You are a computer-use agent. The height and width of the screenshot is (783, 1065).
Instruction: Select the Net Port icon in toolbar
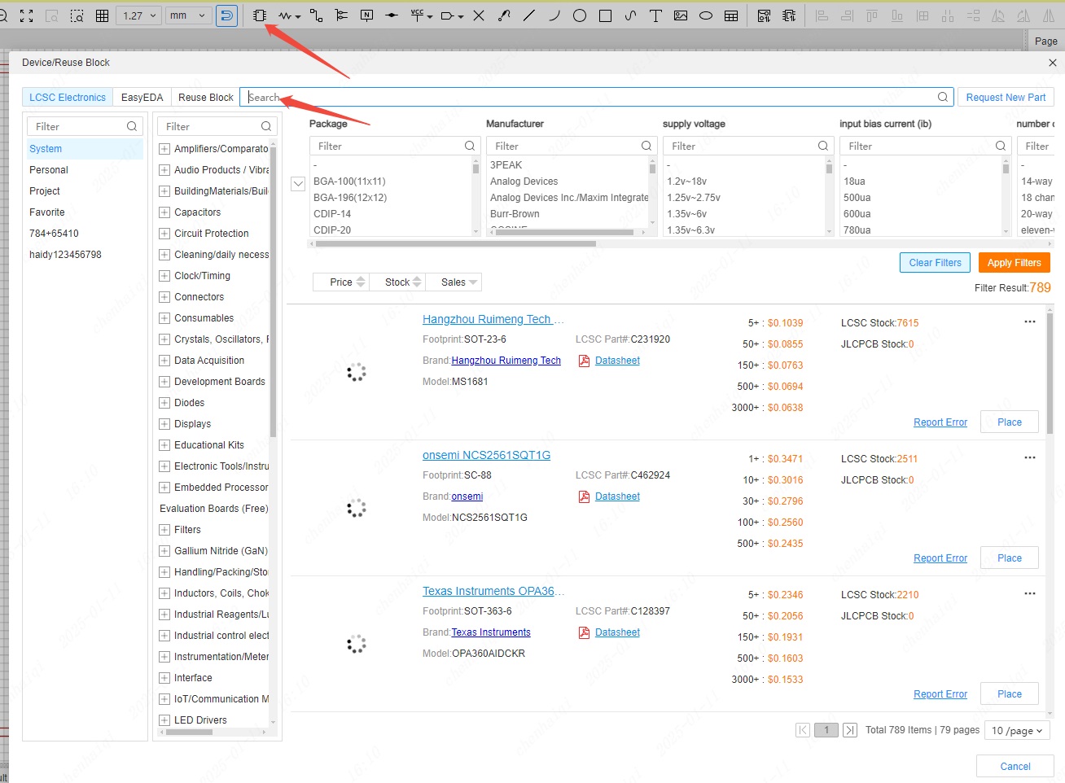(x=448, y=15)
